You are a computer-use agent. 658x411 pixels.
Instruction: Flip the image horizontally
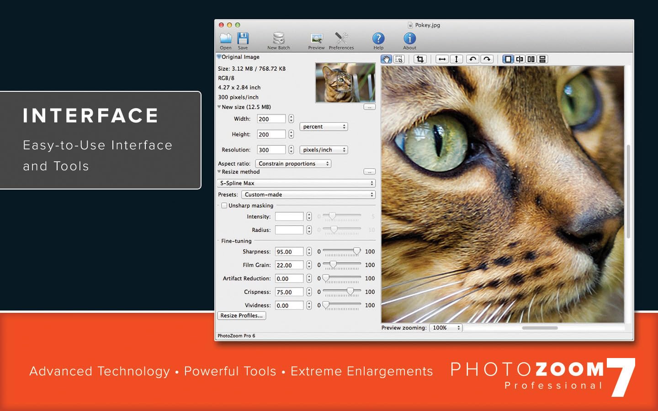point(442,59)
